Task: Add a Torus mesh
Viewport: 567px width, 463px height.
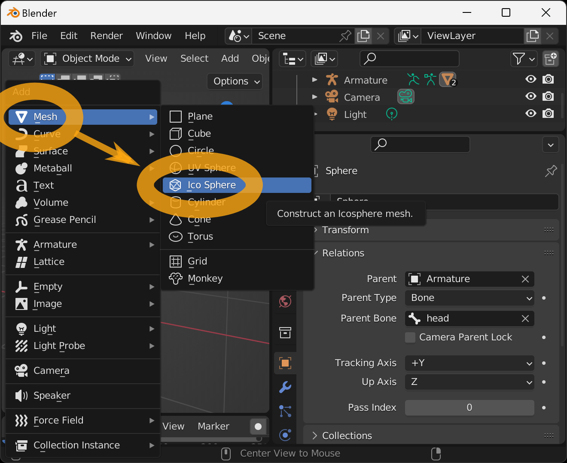Action: (237, 237)
